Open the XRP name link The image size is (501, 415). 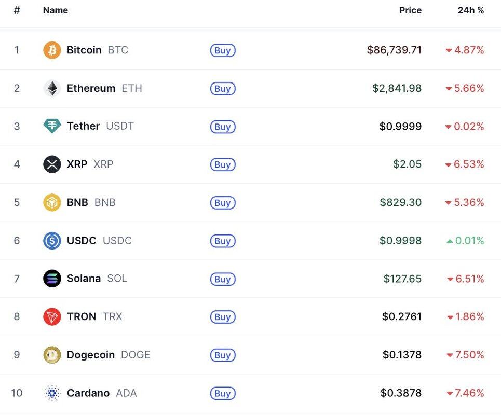pos(77,164)
